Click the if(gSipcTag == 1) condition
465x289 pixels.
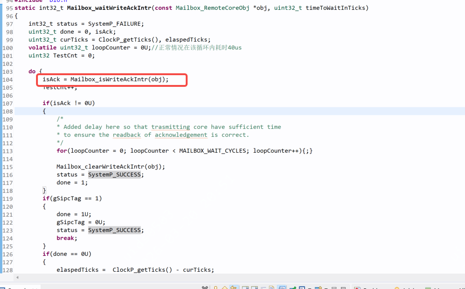(72, 198)
